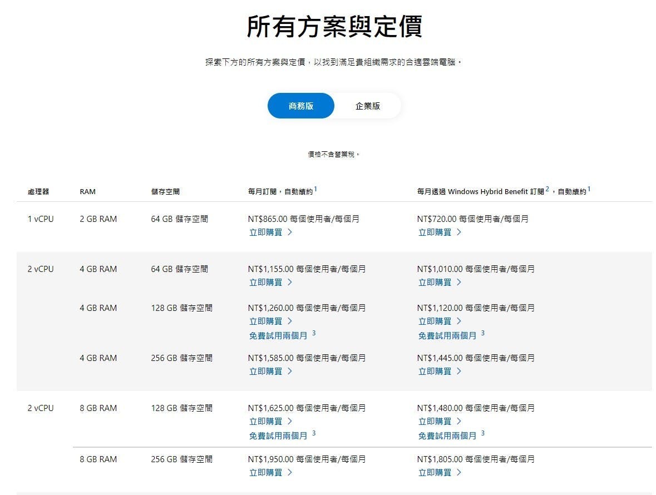Screen dimensions: 656x495
Task: Click footnote 3 beside NT$1,260.00 free trial
Action: pyautogui.click(x=314, y=333)
